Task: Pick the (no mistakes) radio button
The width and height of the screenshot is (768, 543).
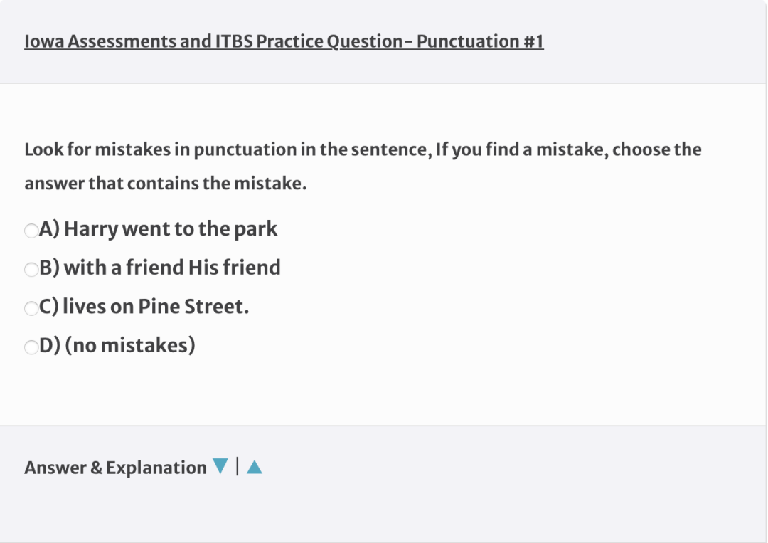Action: (31, 347)
